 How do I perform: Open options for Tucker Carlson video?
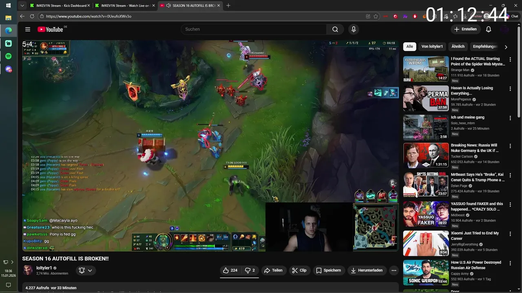(510, 146)
